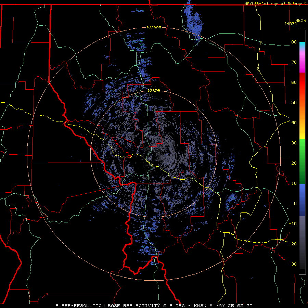
Task: Click the -10 tick label on dBZ scale
Action: tap(293, 223)
